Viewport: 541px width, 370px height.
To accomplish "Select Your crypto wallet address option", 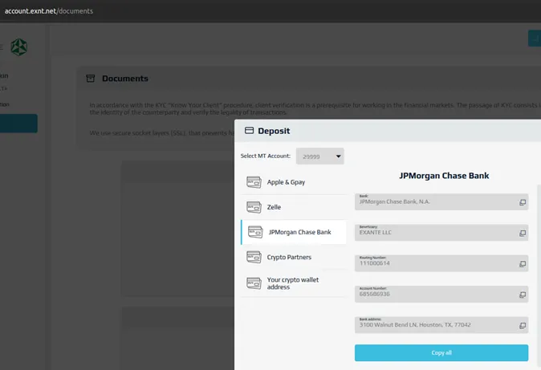I will point(293,283).
